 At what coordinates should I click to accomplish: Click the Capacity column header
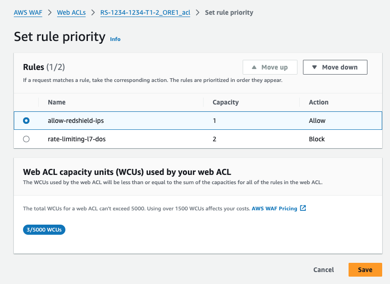[226, 102]
